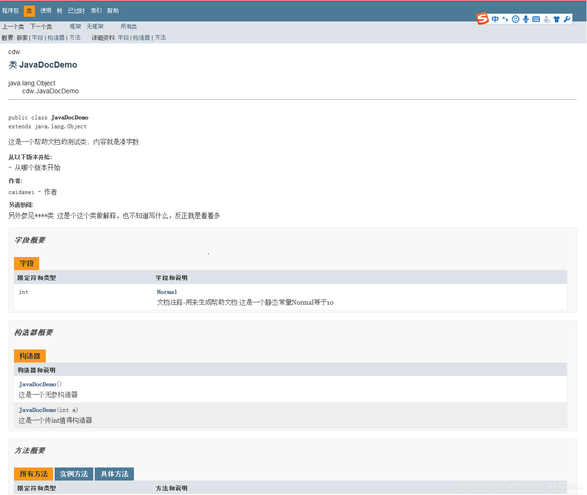Jump to 构造器 in 详细资料 row
587x495 pixels.
click(141, 38)
